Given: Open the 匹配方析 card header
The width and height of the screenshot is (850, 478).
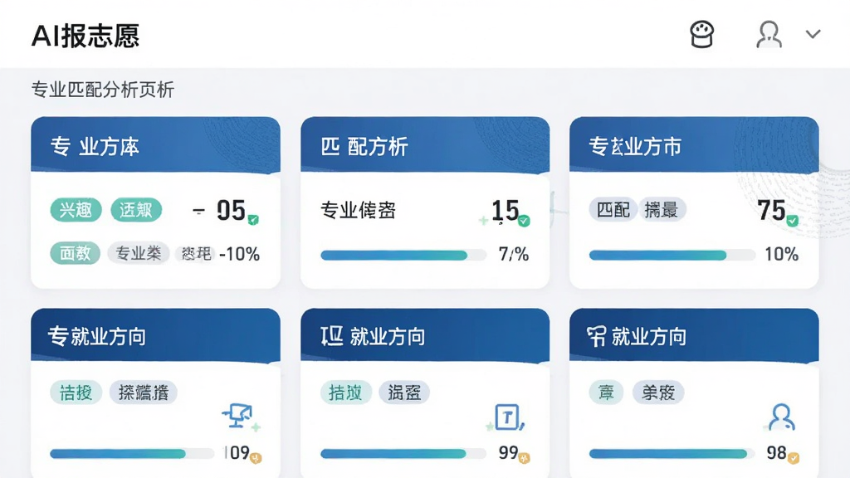Looking at the screenshot, I should click(x=425, y=145).
